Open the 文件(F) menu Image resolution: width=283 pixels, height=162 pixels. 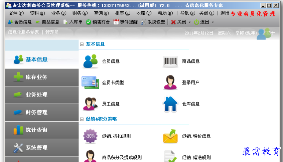[x=16, y=13]
